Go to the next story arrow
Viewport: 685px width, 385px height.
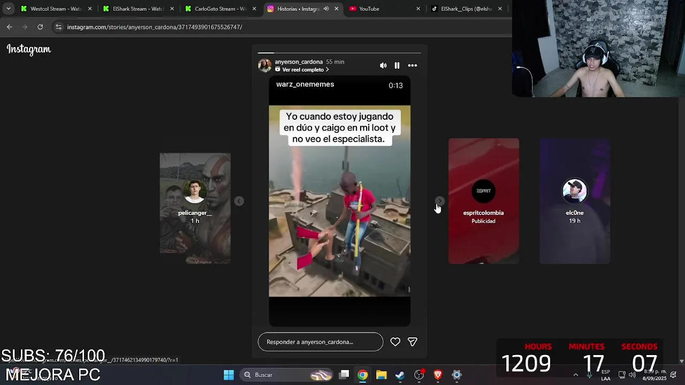pyautogui.click(x=439, y=201)
